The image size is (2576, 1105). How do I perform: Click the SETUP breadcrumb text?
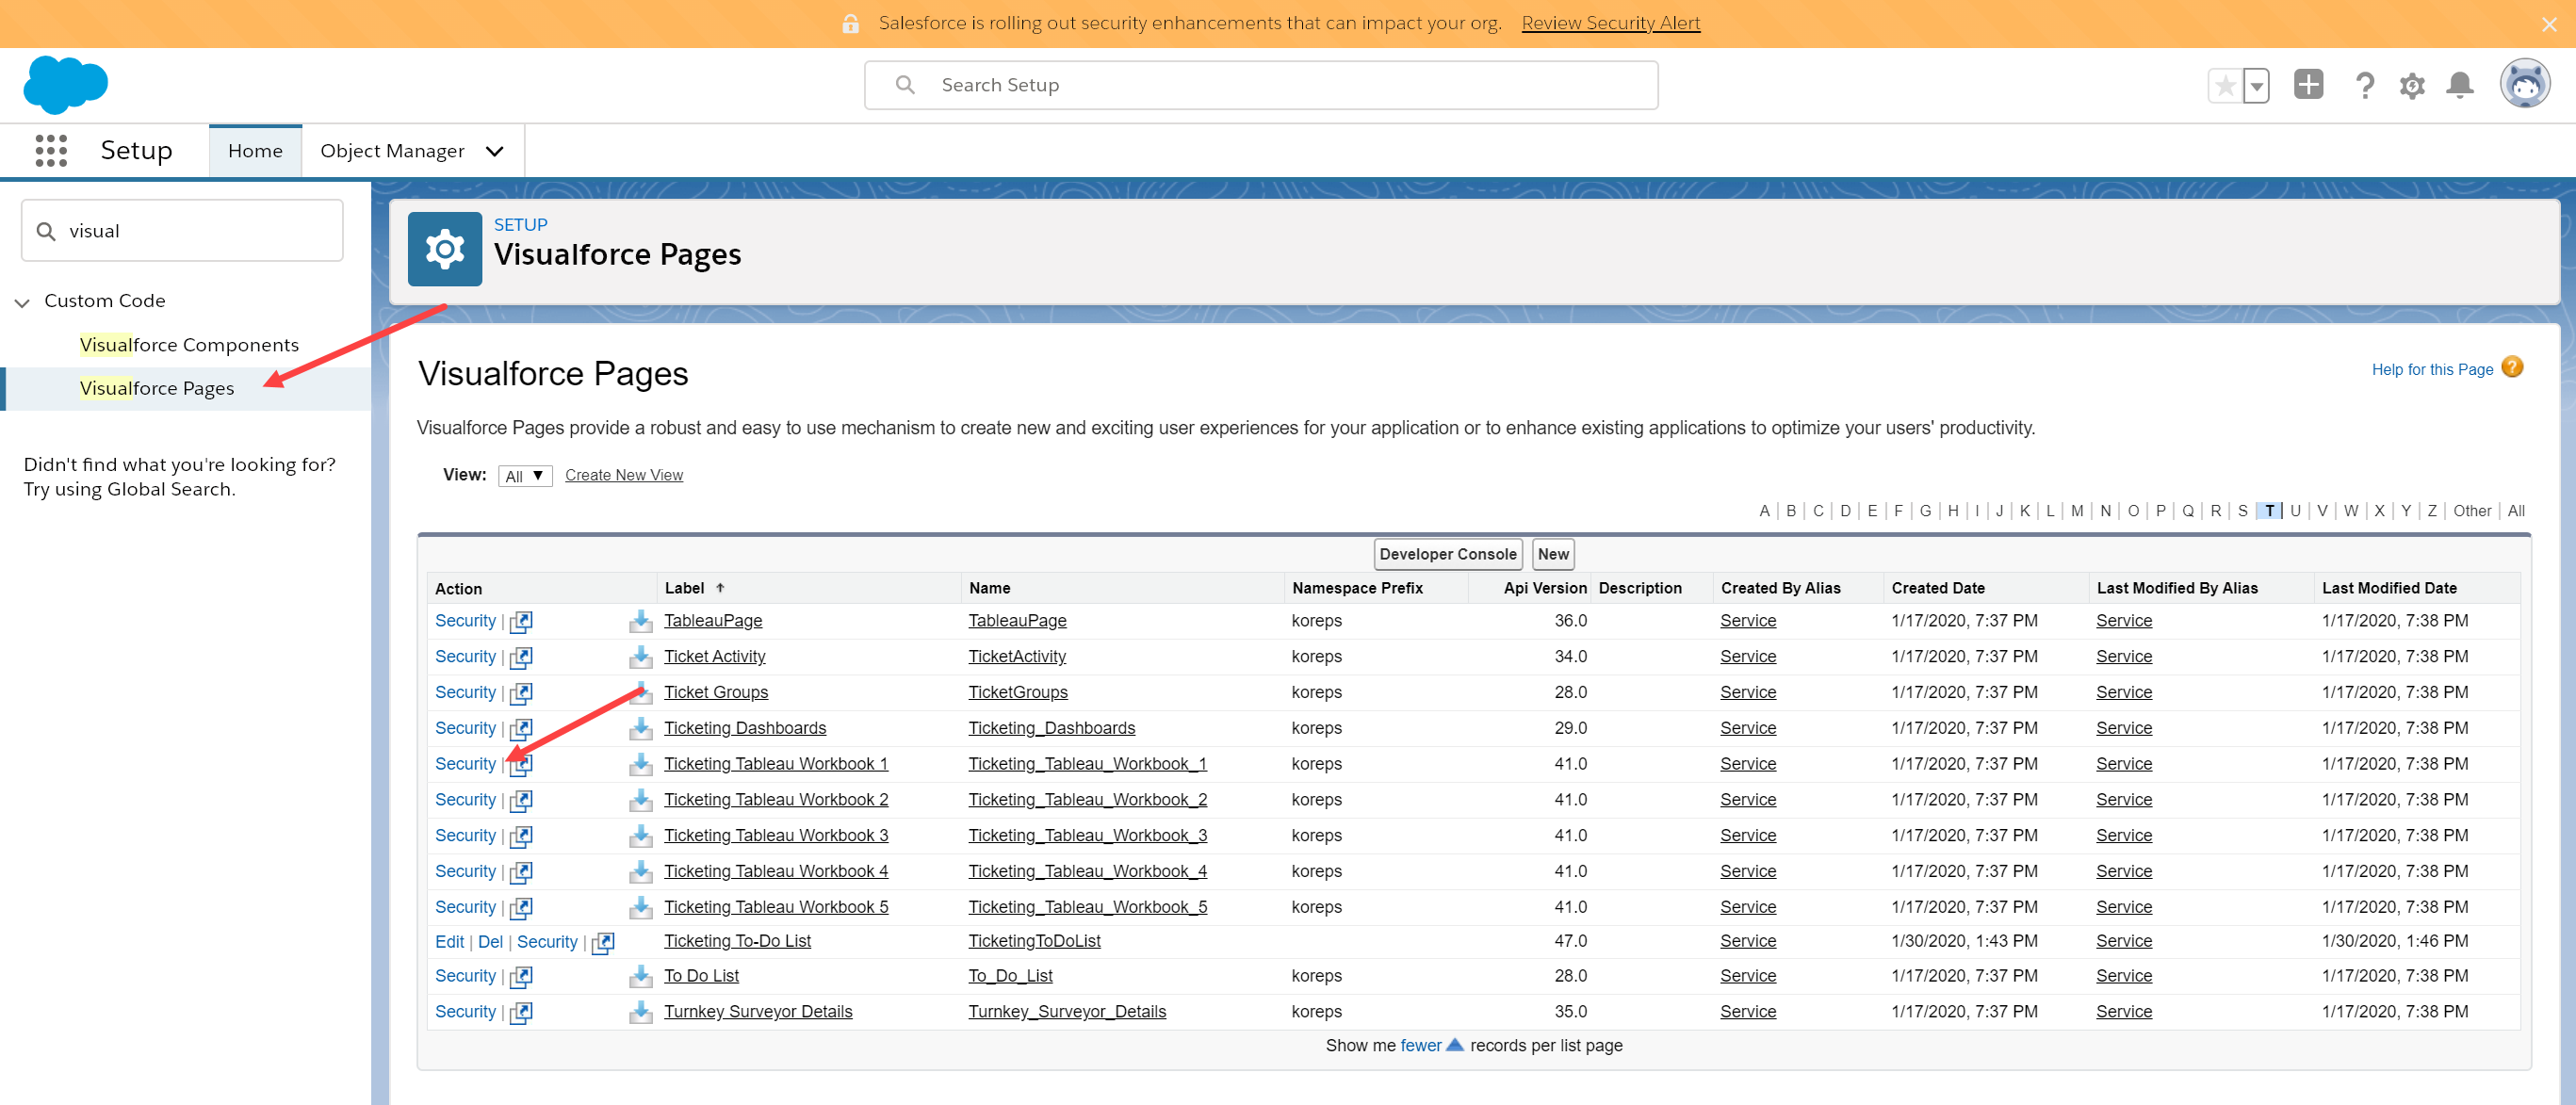pos(520,225)
